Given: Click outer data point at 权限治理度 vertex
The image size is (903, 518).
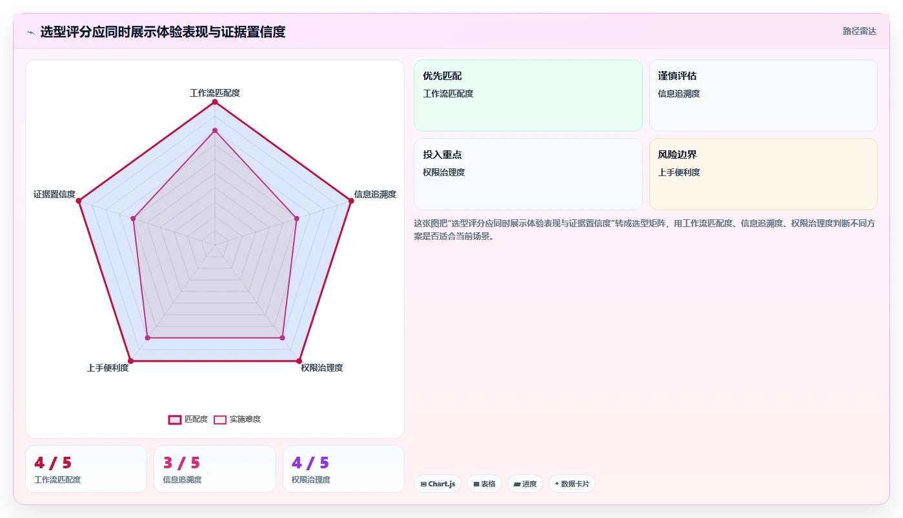Looking at the screenshot, I should click(x=299, y=361).
